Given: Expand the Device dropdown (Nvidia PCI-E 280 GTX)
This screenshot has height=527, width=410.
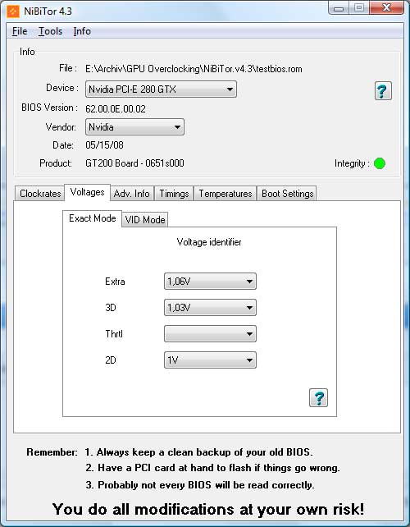Looking at the screenshot, I should [161, 89].
